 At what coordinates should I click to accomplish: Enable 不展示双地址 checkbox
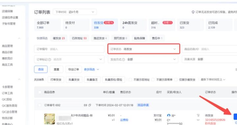coord(130,80)
